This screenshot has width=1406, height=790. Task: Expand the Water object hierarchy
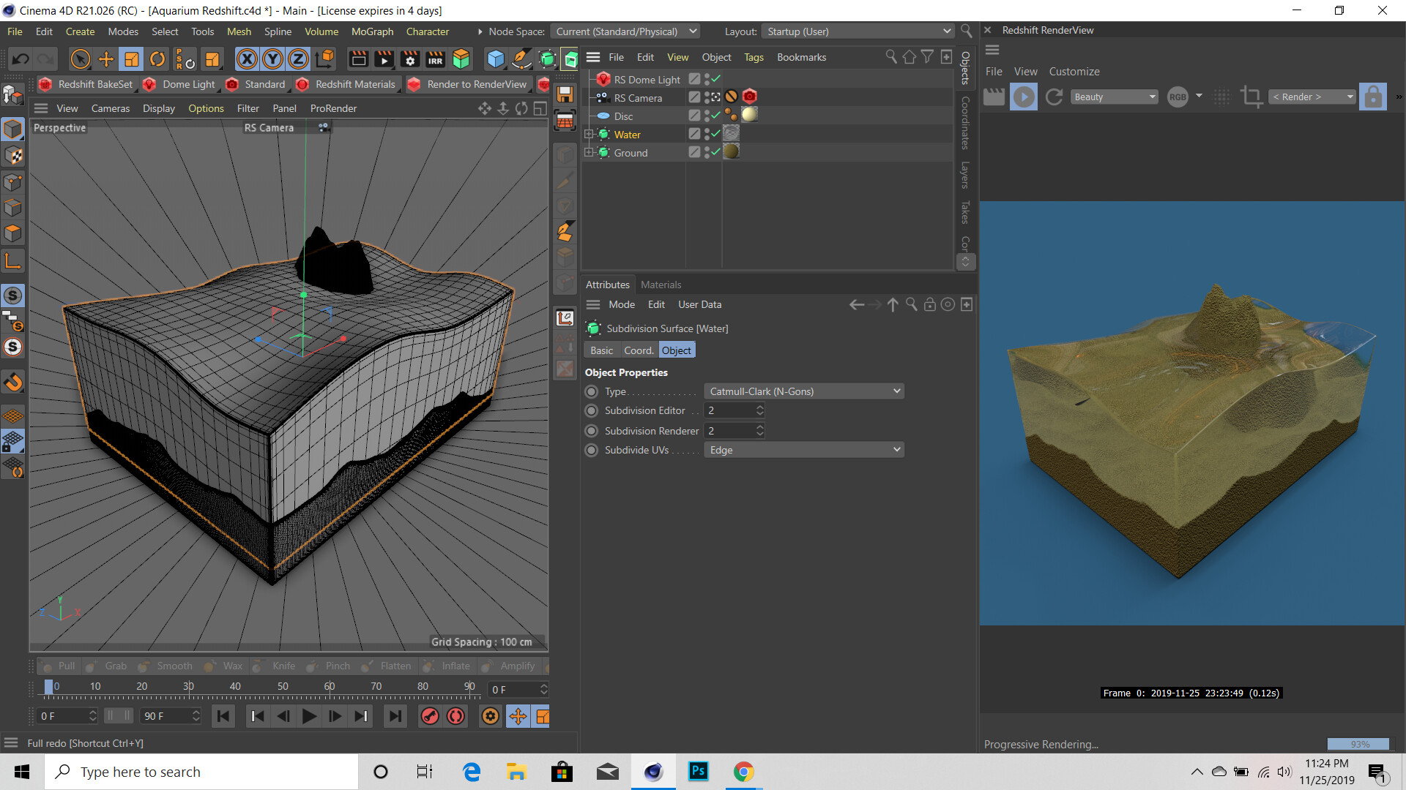589,135
